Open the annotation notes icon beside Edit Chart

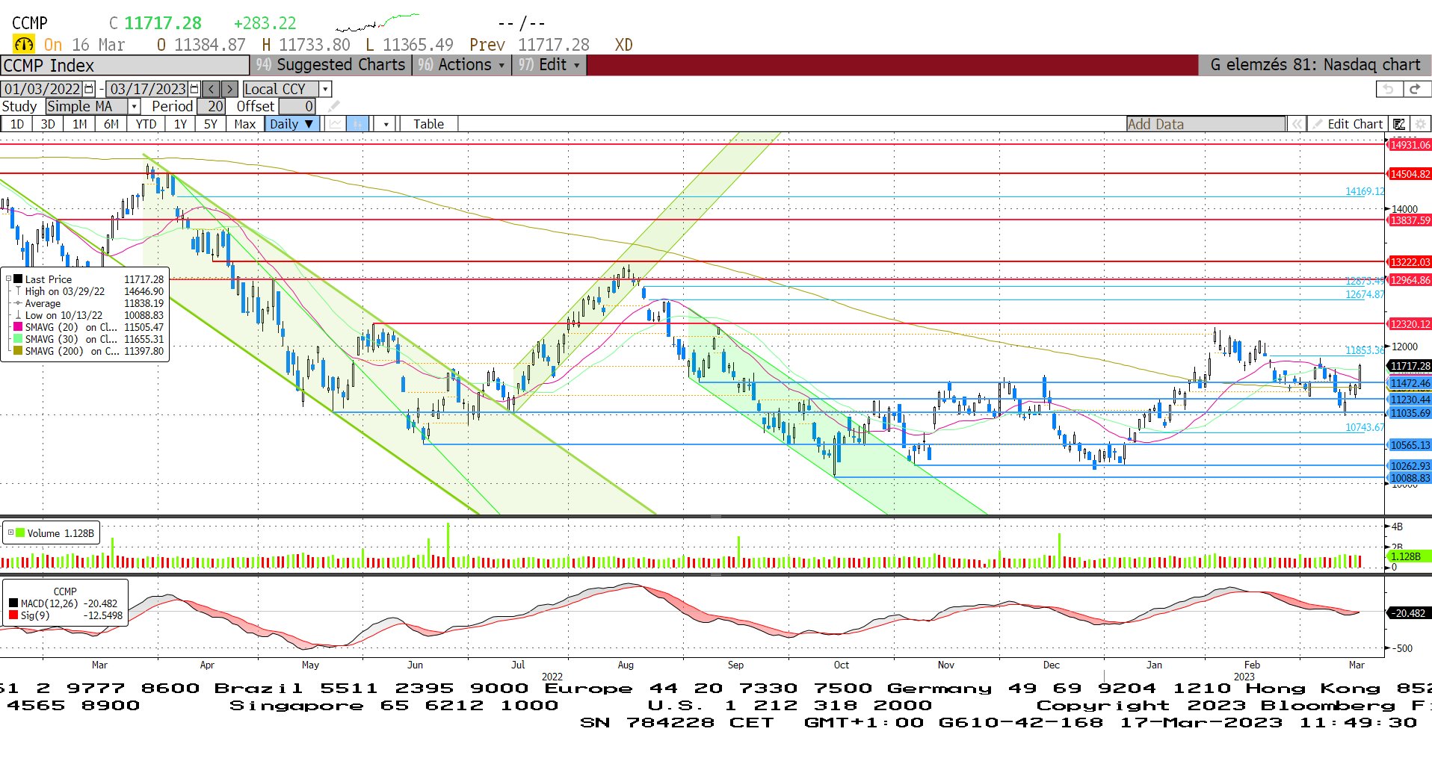coord(1399,124)
